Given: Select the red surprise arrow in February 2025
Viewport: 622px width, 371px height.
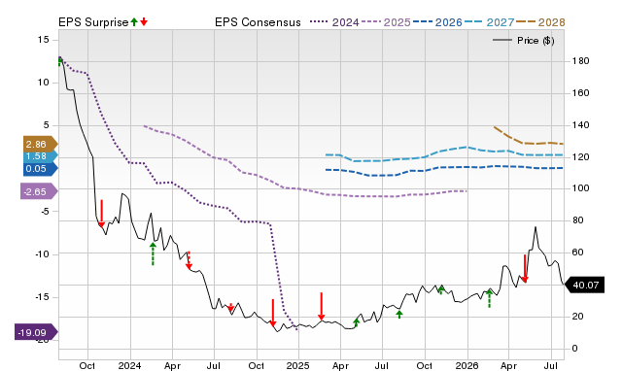Looking at the screenshot, I should 322,306.
